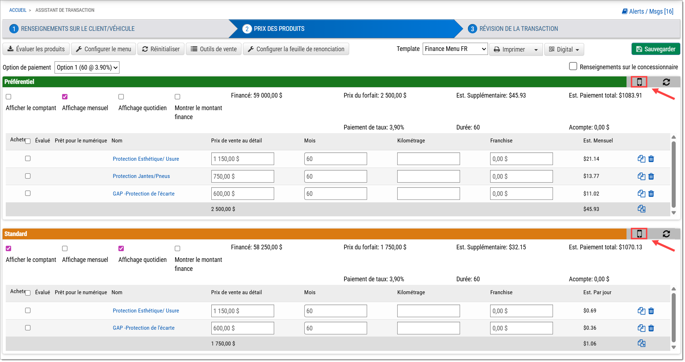Click the Sauvegarder button
This screenshot has height=362, width=685.
(x=655, y=49)
